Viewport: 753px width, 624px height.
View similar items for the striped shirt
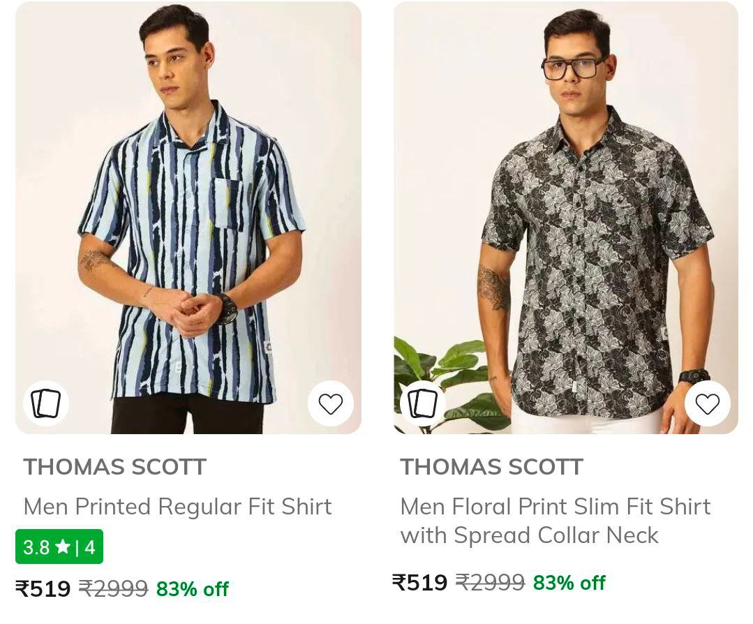(46, 403)
